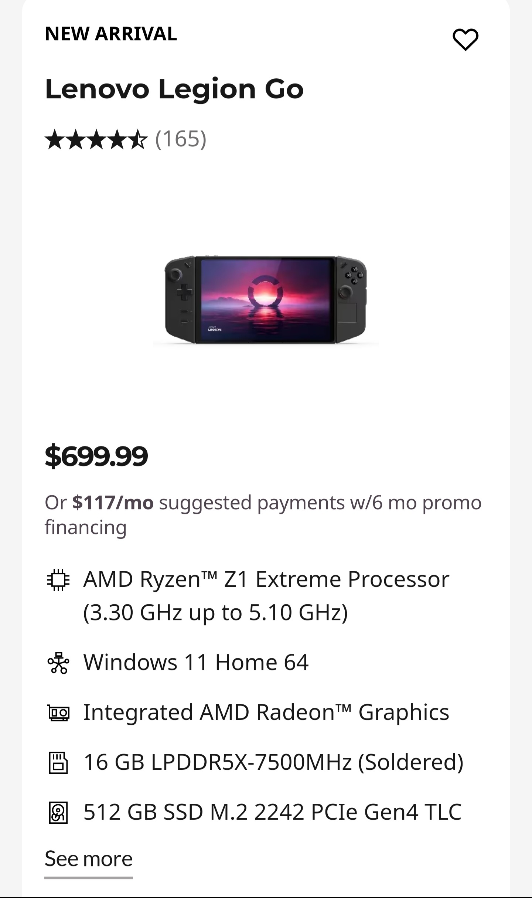Screen dimensions: 532x898
Task: Click the promo financing text
Action: (x=320, y=503)
